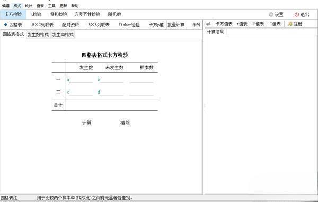Click the 合计 row label

tap(58, 105)
